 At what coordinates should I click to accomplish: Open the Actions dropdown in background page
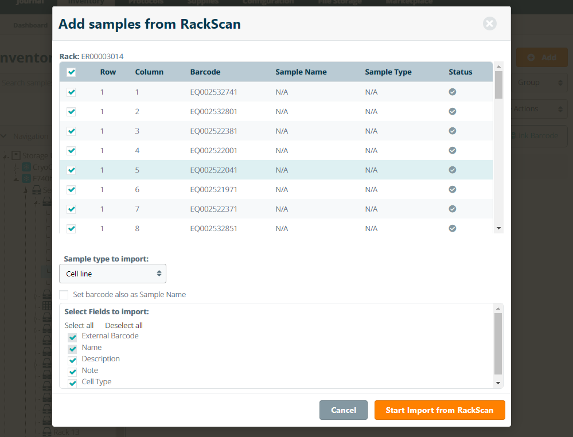point(539,109)
